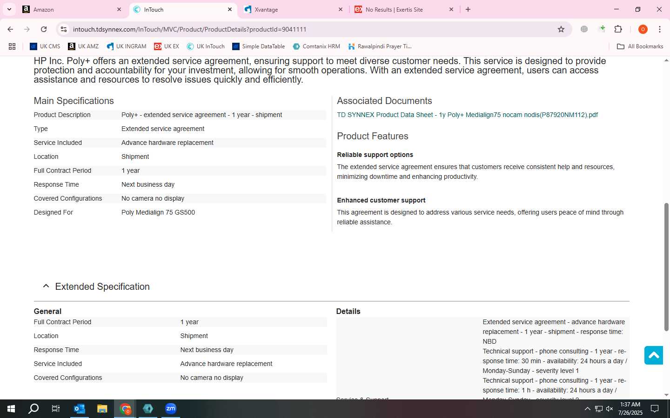Click the 'Product Features' heading
This screenshot has width=670, height=418.
pyautogui.click(x=373, y=136)
